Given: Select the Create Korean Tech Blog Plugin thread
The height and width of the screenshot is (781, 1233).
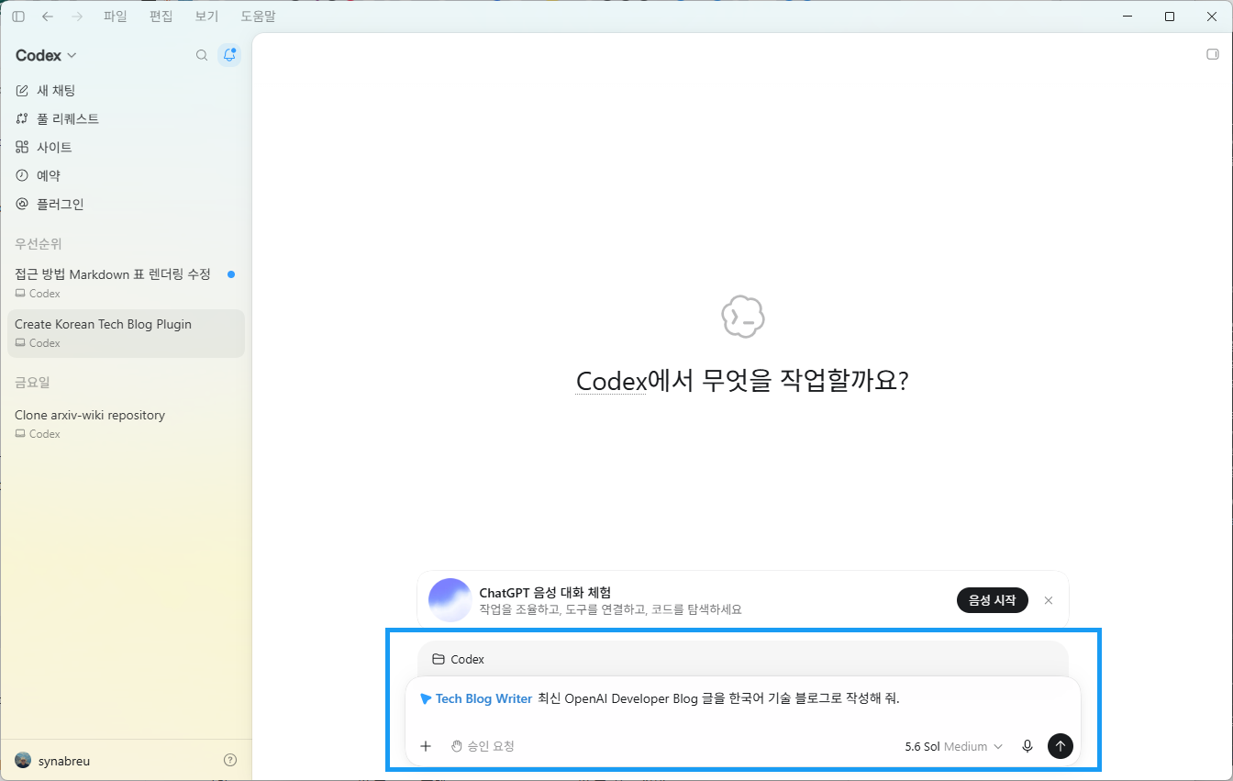Looking at the screenshot, I should click(x=126, y=333).
